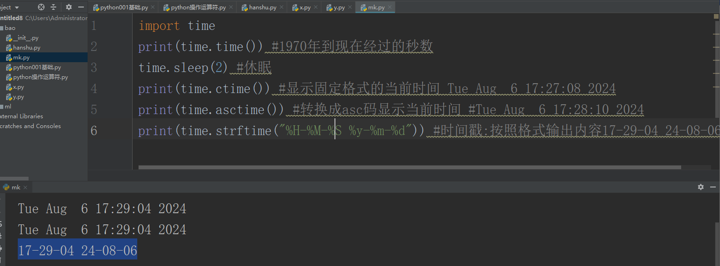Click the locate-in-project crosshair icon

tap(41, 7)
